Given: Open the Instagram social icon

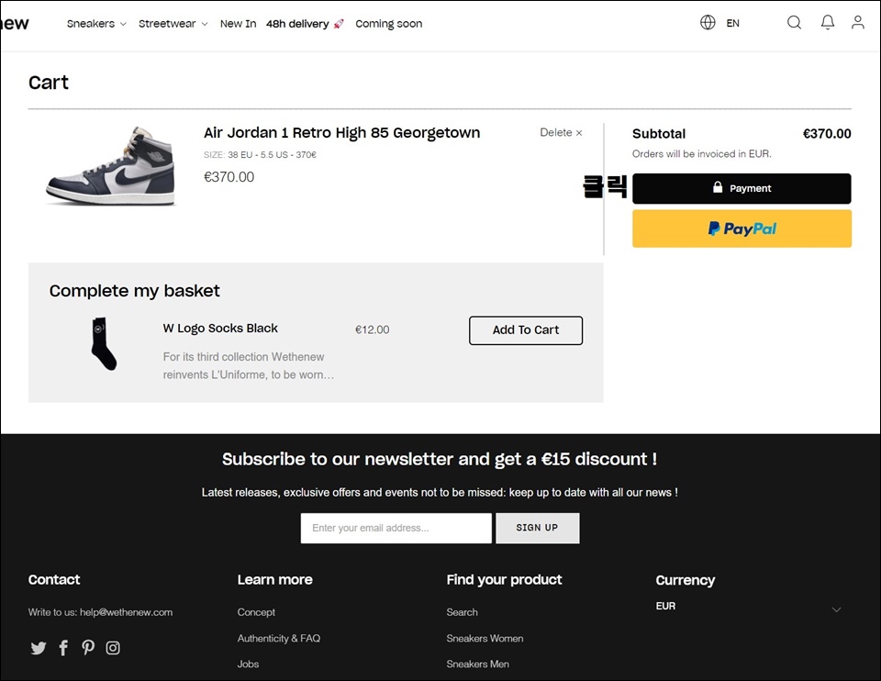Looking at the screenshot, I should [113, 648].
